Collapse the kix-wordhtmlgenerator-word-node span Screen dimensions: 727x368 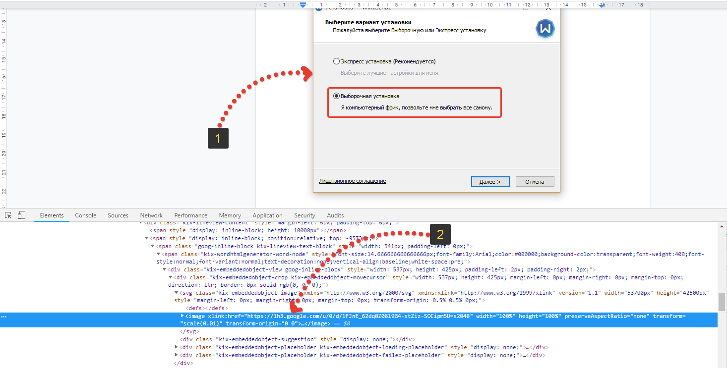coord(159,254)
